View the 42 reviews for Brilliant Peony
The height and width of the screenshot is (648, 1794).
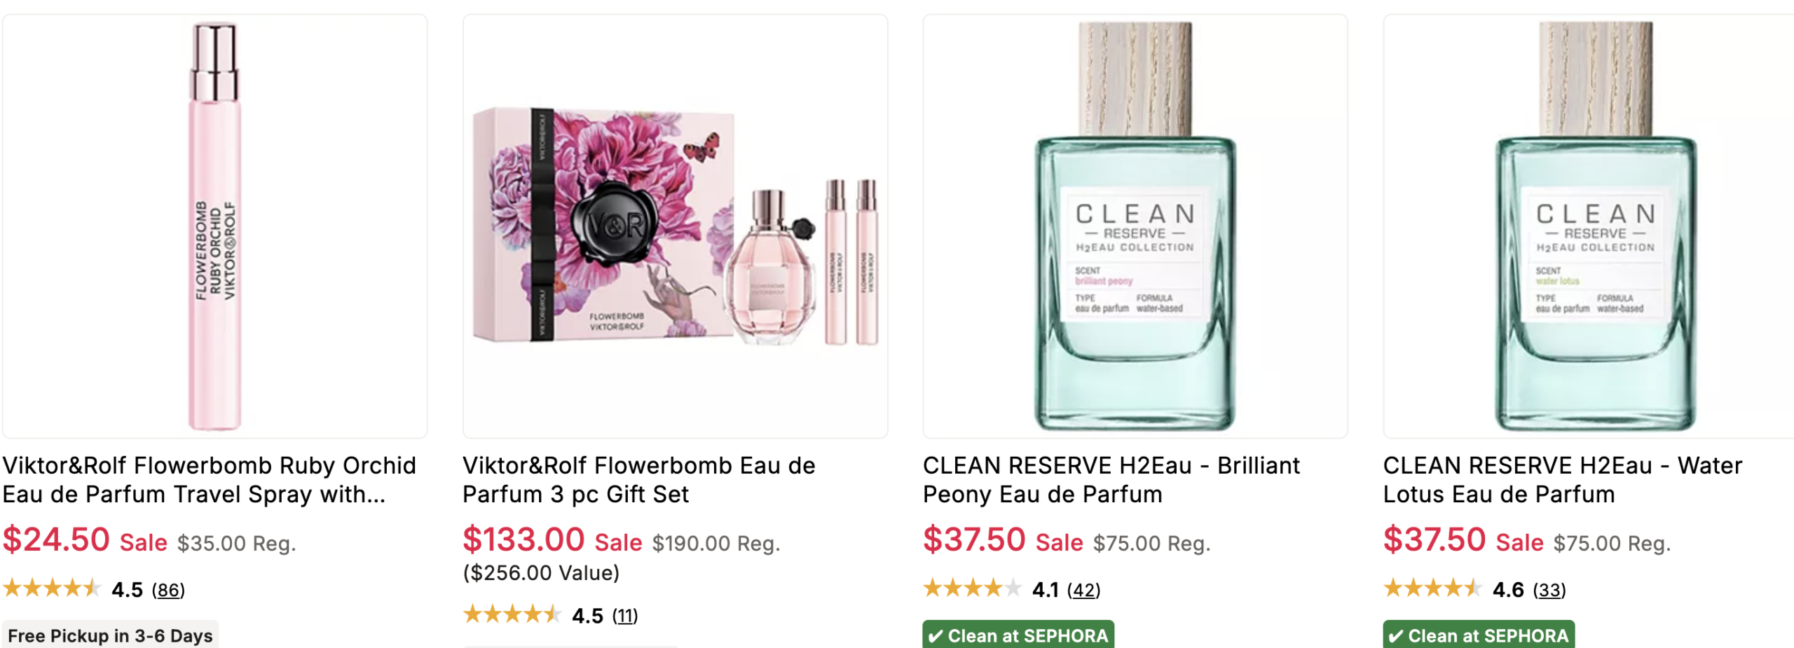pos(1083,590)
